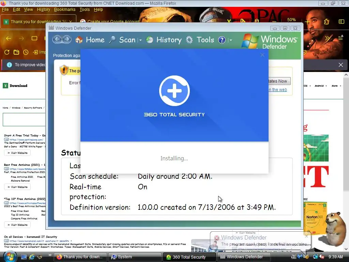Open the Firefox View menu
Screen dimensions: 349x262
click(x=29, y=10)
